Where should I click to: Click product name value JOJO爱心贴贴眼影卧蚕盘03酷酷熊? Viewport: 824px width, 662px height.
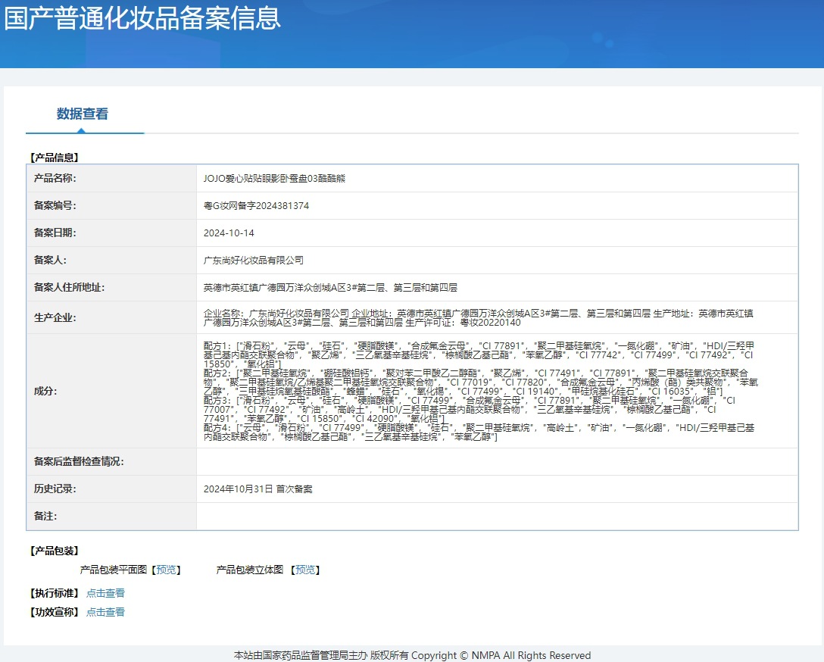(x=274, y=179)
